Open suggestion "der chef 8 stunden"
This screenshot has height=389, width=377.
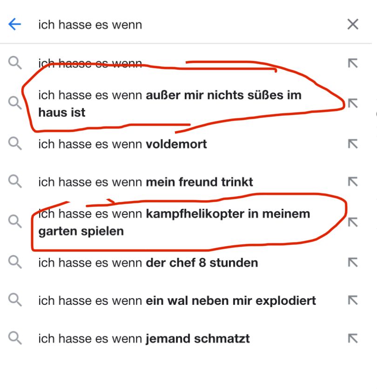[148, 263]
